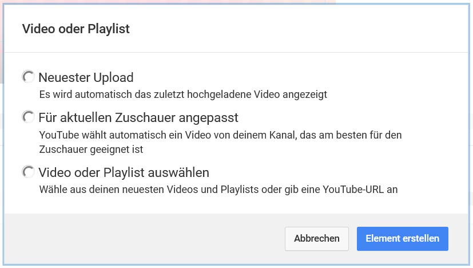Click the Abbrechen button
The width and height of the screenshot is (473, 268).
click(x=316, y=239)
